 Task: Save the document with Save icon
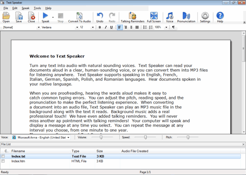pyautogui.click(x=19, y=17)
